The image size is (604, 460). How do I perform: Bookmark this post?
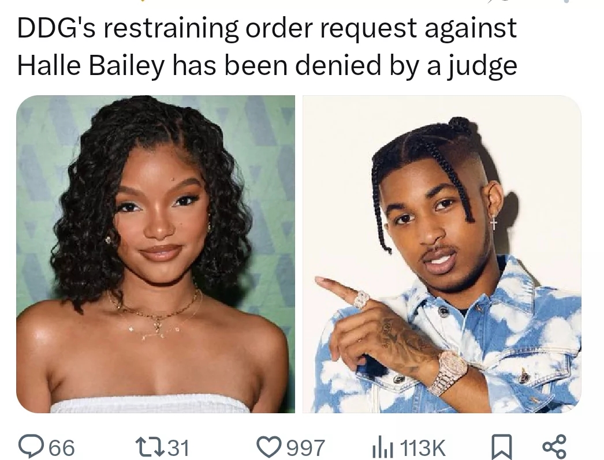point(501,447)
